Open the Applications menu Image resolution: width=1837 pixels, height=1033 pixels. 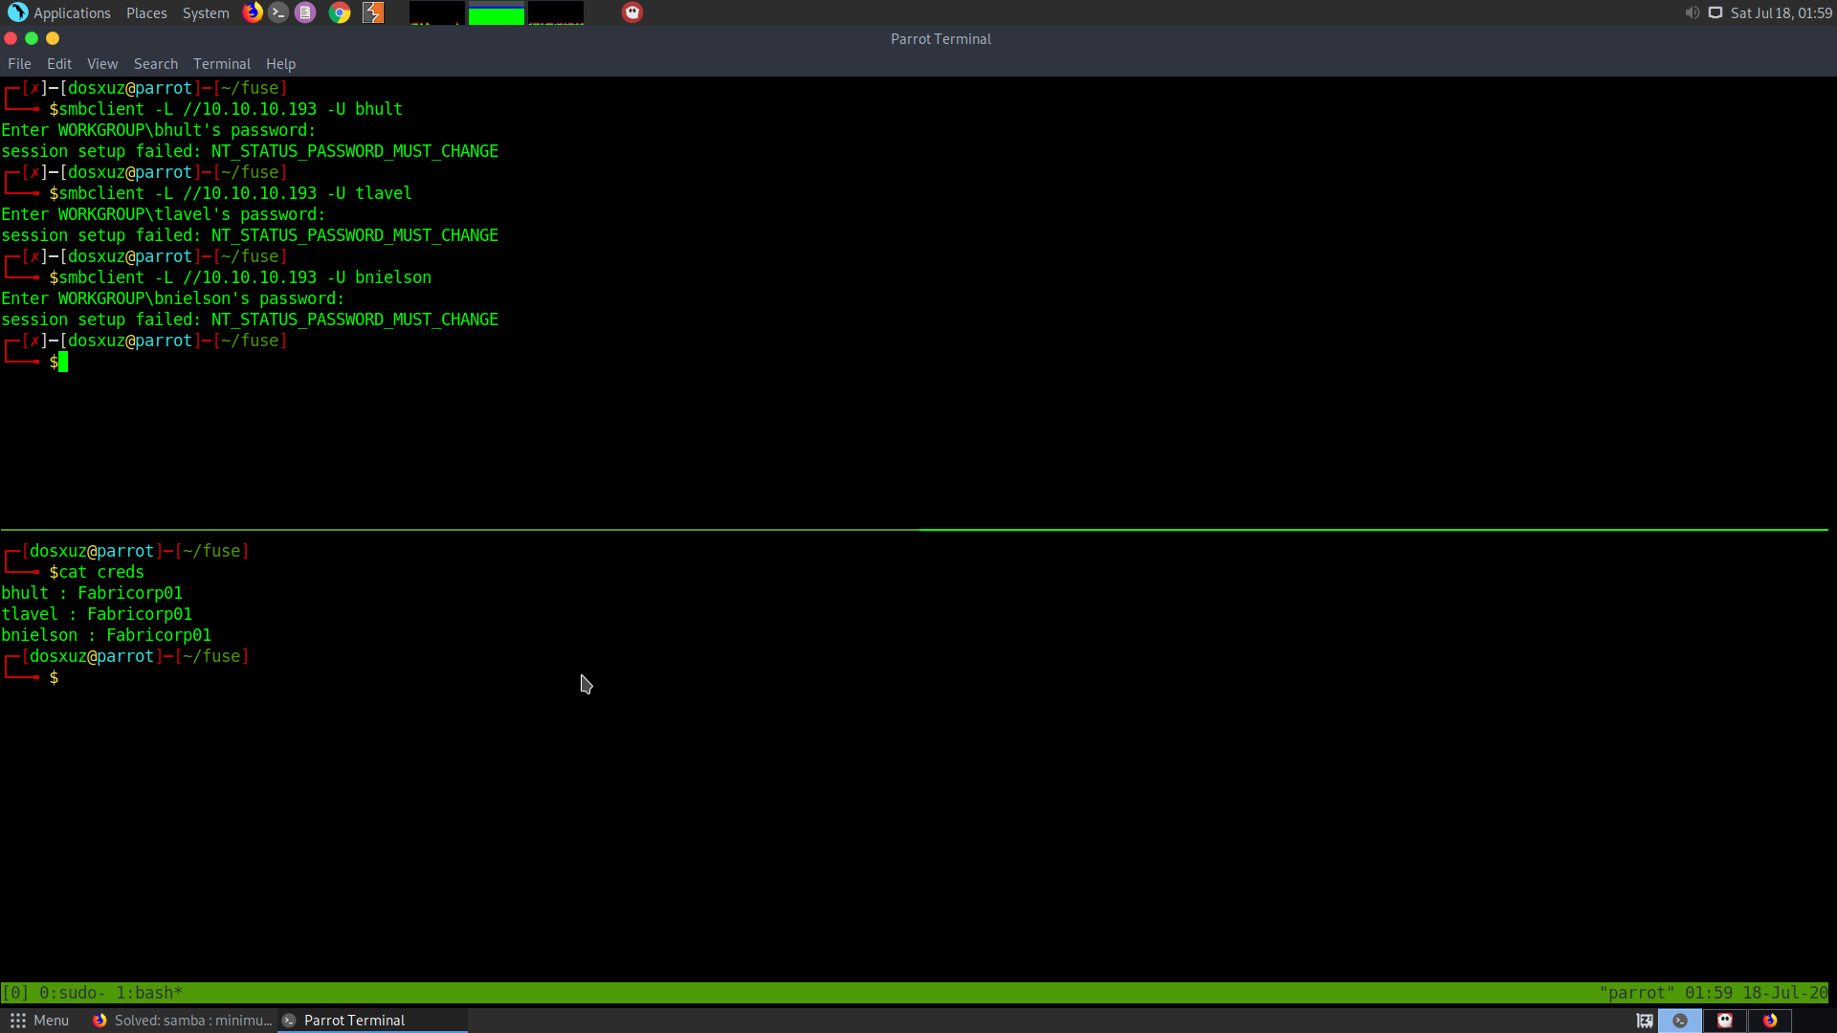tap(60, 12)
